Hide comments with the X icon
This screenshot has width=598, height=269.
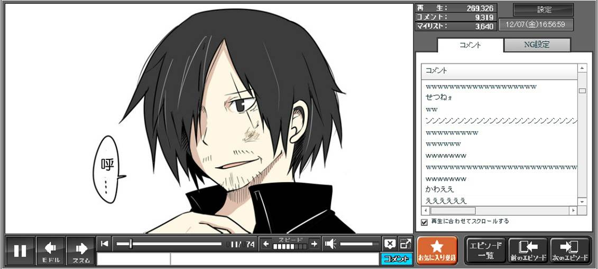[390, 244]
